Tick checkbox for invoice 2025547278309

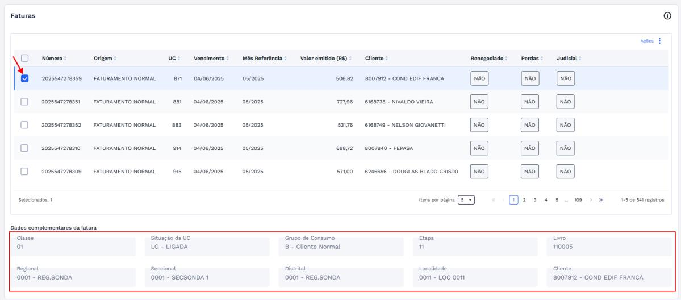pyautogui.click(x=24, y=171)
